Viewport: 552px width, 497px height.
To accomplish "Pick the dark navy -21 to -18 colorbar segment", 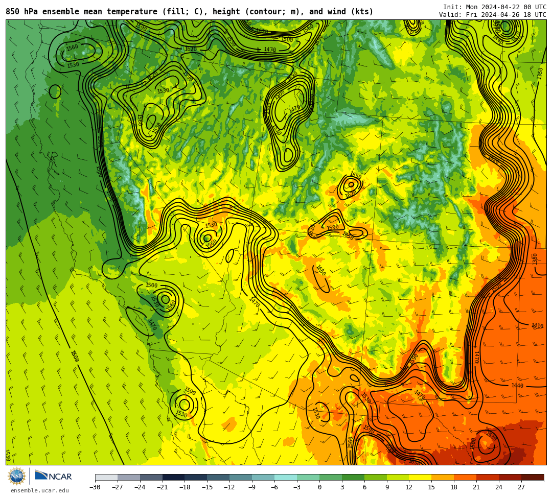I will coord(174,477).
